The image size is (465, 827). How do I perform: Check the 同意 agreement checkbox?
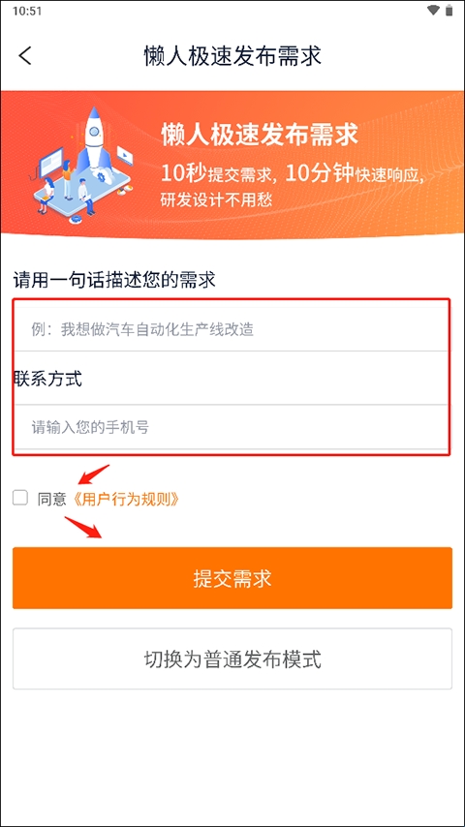coord(20,498)
